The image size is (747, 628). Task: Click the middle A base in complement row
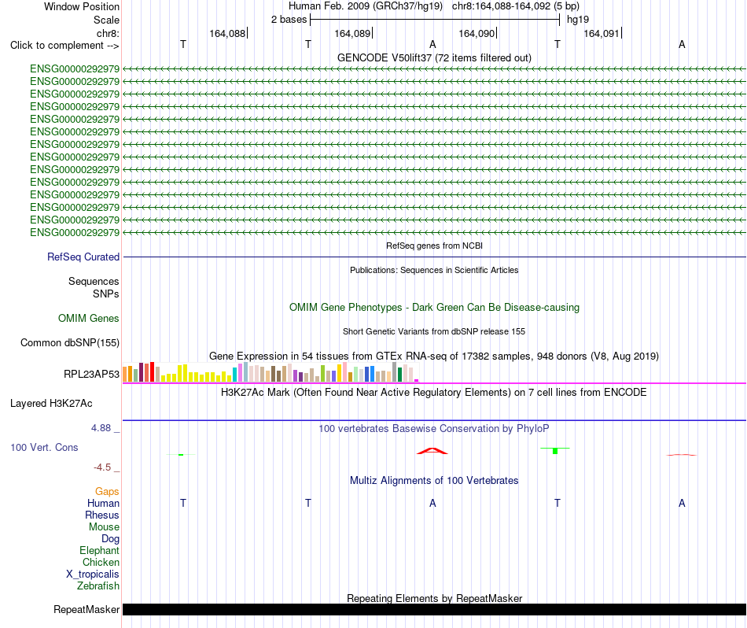(x=432, y=44)
